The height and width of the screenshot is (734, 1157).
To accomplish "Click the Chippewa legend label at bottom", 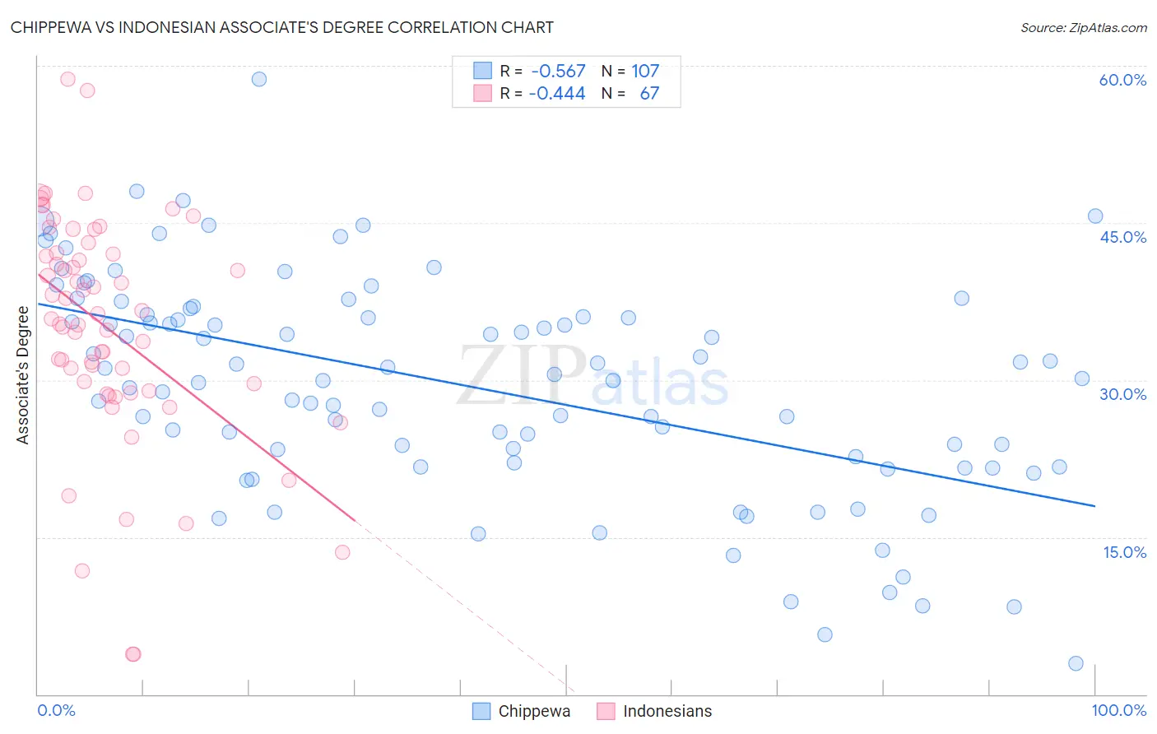I will pos(534,711).
